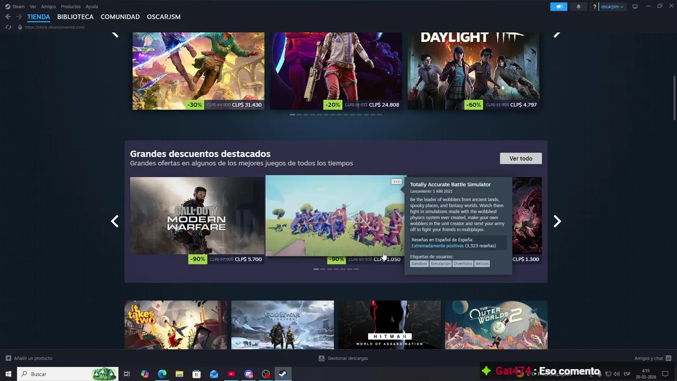
Task: Click the top carousel's left arrow
Action: pyautogui.click(x=115, y=34)
